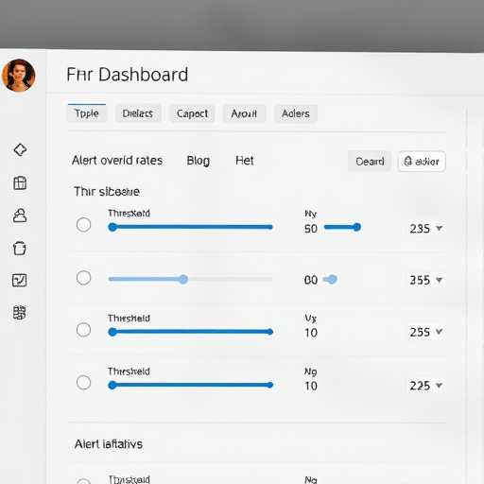The height and width of the screenshot is (484, 484).
Task: Select the radio button in second row
Action: pyautogui.click(x=83, y=278)
